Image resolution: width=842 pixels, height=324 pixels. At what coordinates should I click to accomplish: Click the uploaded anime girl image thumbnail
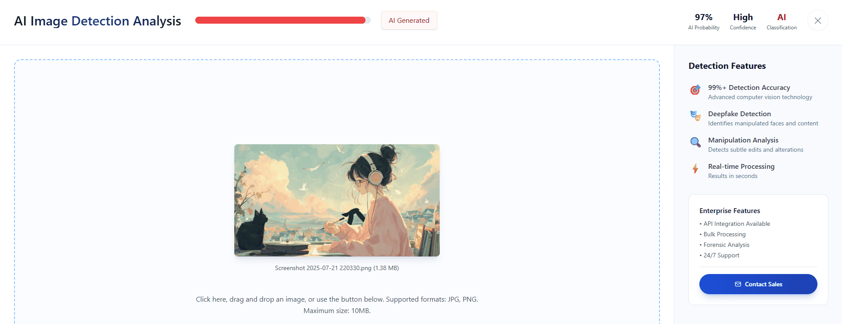click(337, 200)
